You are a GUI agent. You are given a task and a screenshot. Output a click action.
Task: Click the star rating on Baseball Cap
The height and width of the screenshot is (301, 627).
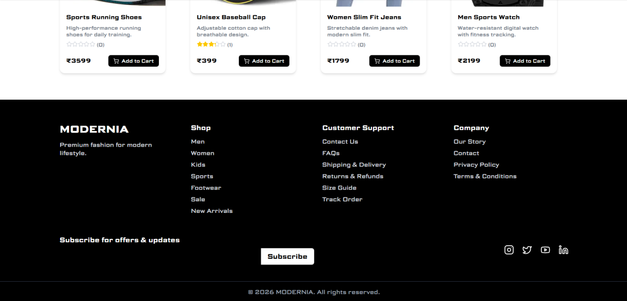(211, 45)
